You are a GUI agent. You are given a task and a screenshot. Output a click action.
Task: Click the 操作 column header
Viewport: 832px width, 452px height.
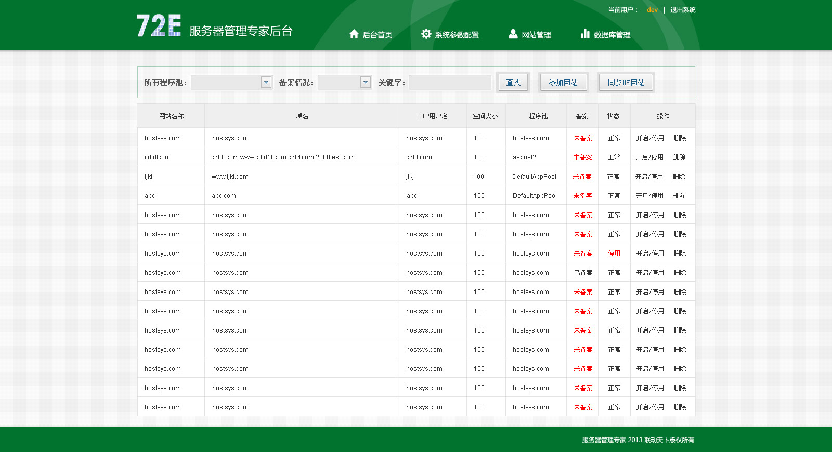662,116
